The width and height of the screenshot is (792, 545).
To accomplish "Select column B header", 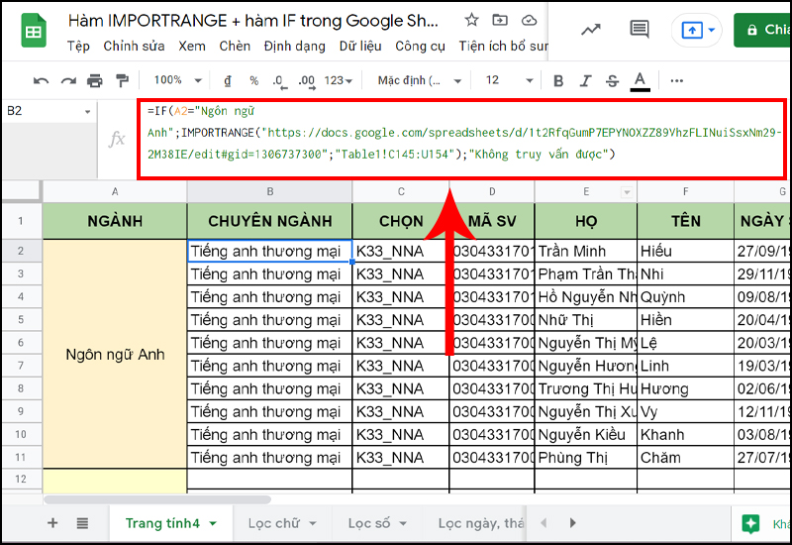I will [x=269, y=191].
